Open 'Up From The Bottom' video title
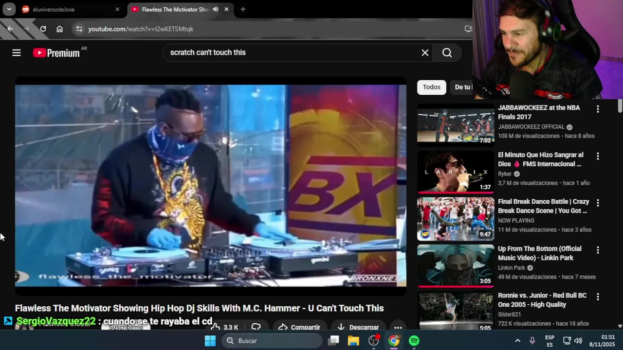The image size is (623, 350). 539,253
